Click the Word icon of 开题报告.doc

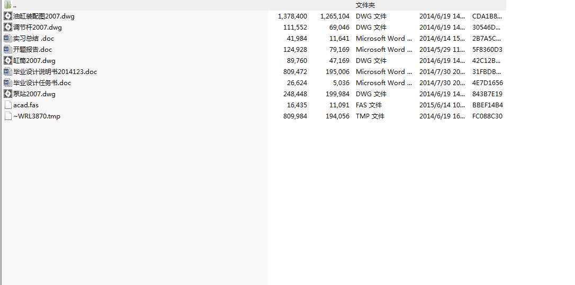pyautogui.click(x=7, y=49)
